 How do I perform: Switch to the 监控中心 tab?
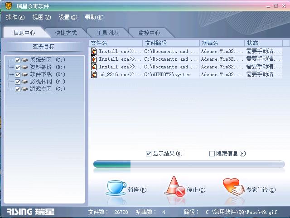[149, 33]
